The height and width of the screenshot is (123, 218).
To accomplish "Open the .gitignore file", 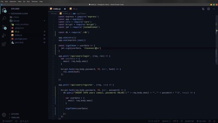I will click(19, 28).
